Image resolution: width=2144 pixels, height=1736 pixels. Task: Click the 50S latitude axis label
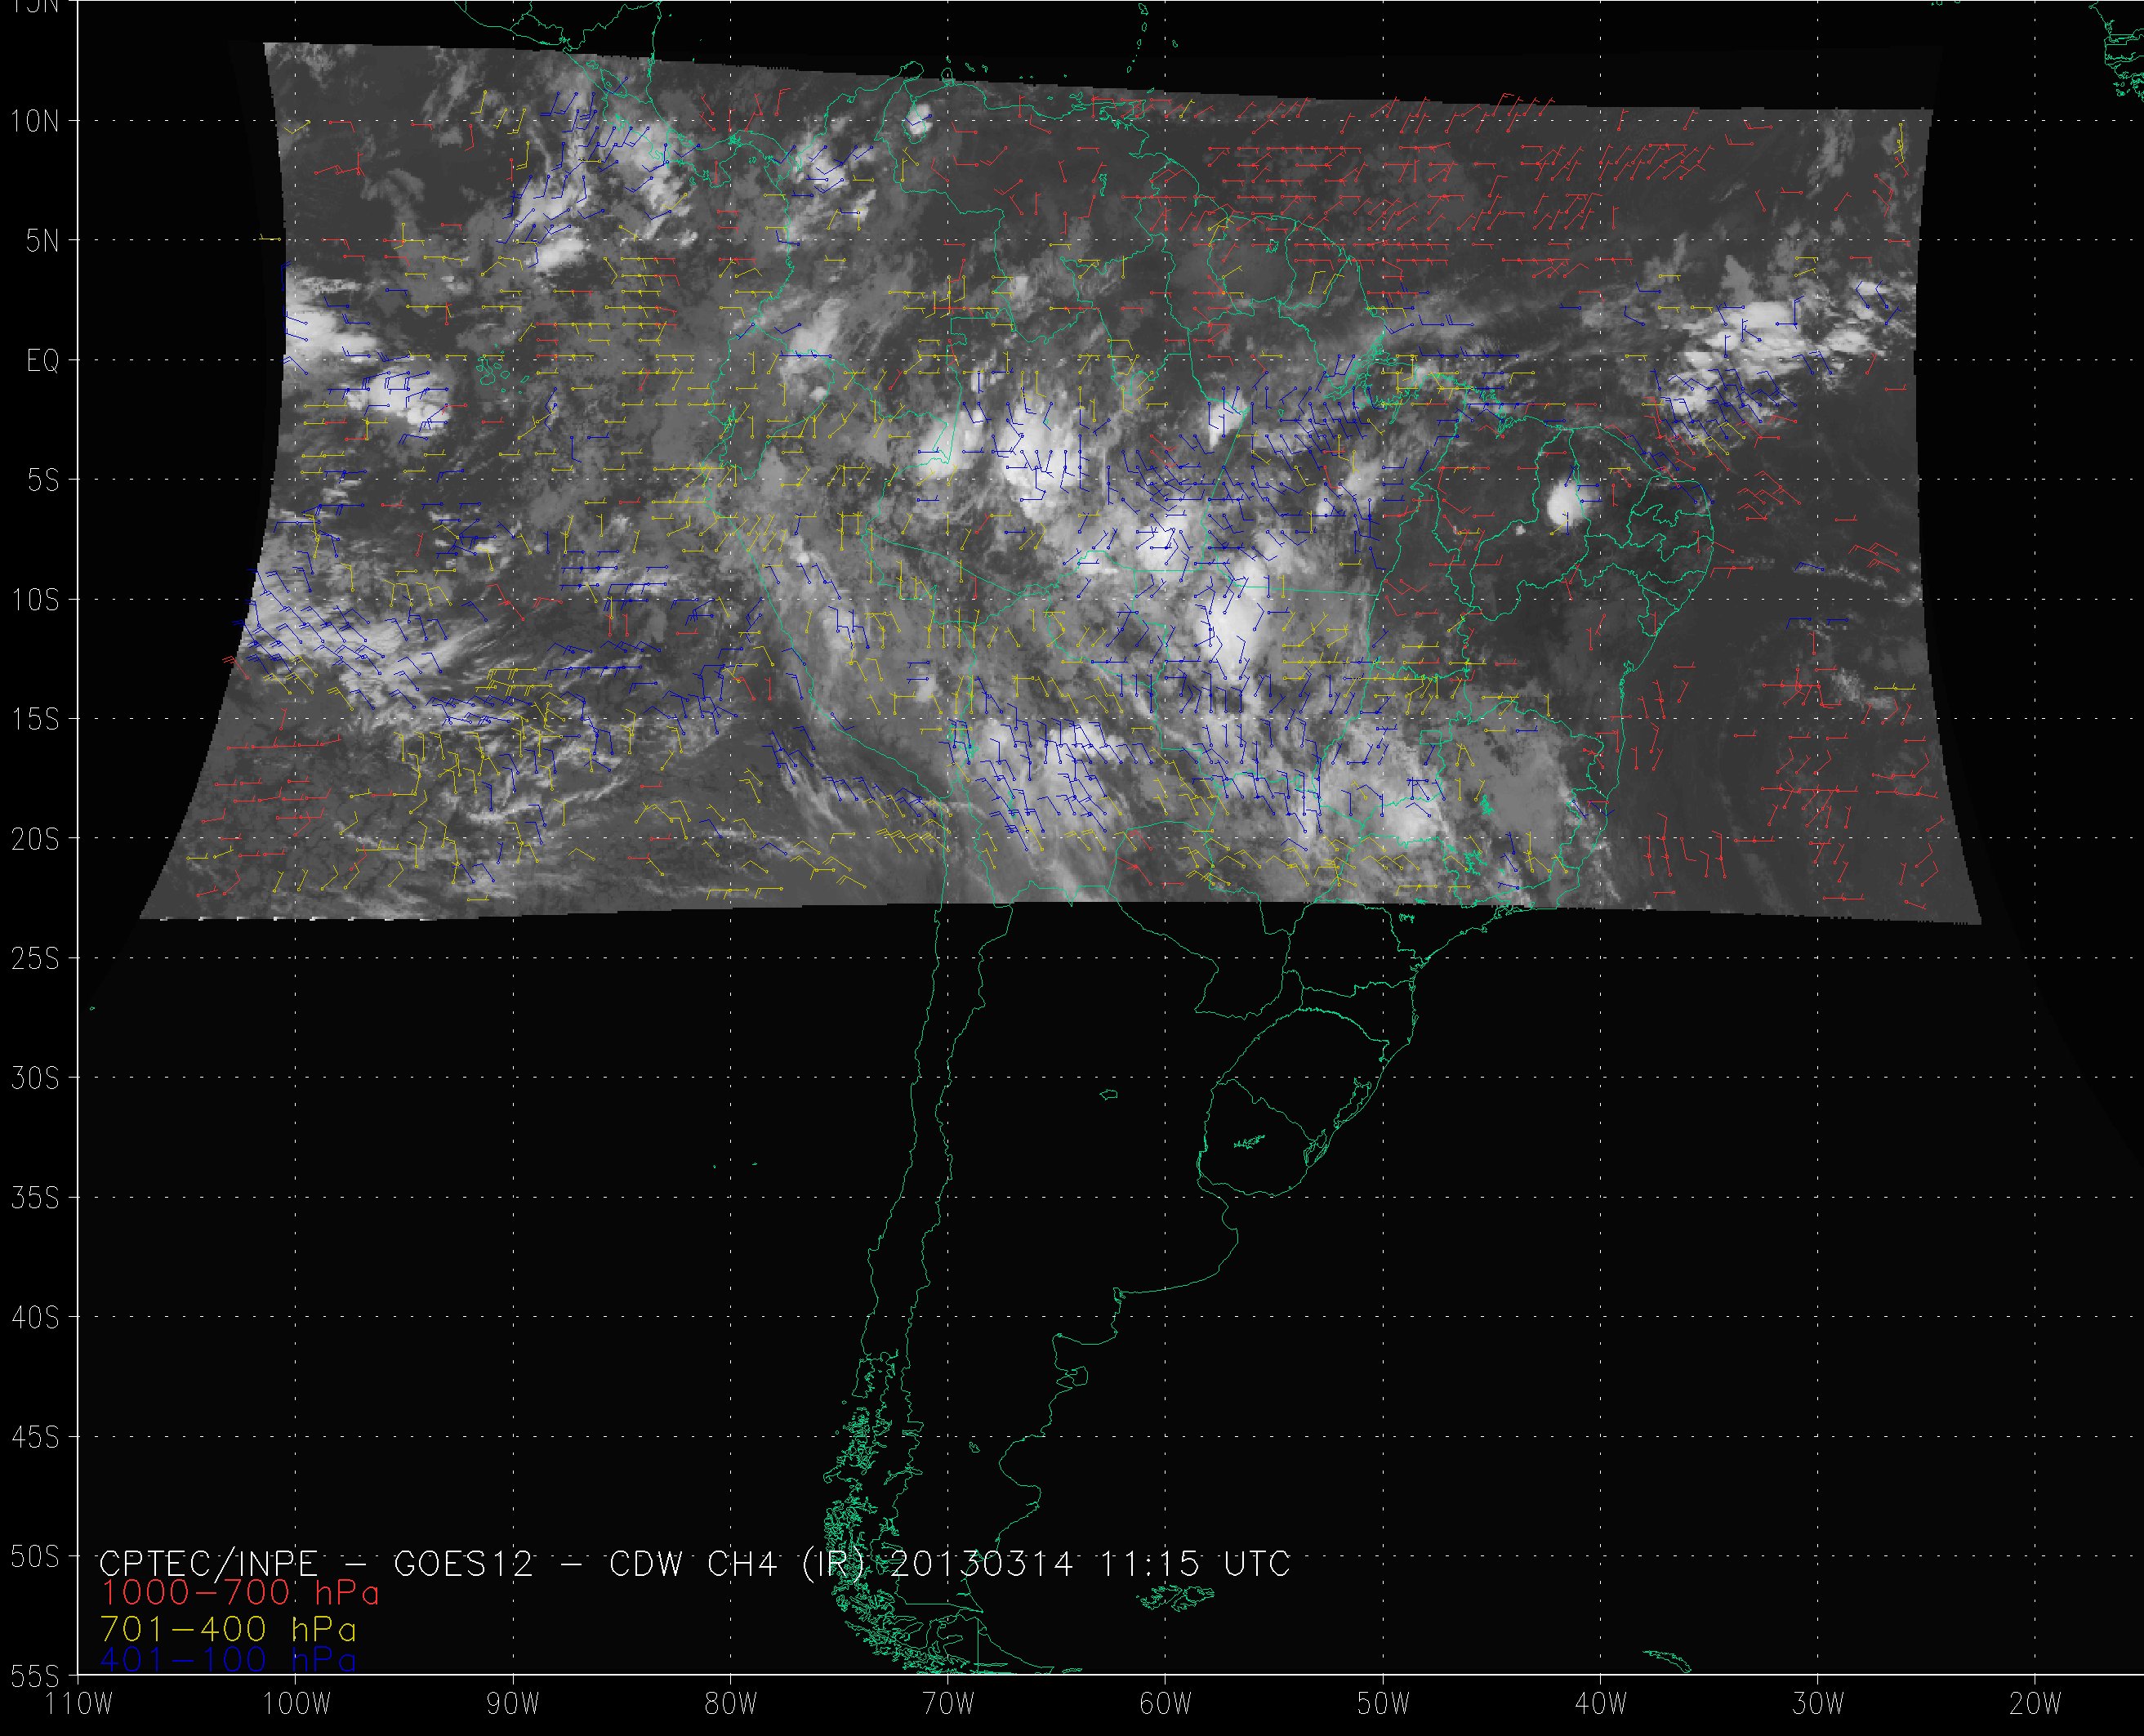[x=35, y=1557]
